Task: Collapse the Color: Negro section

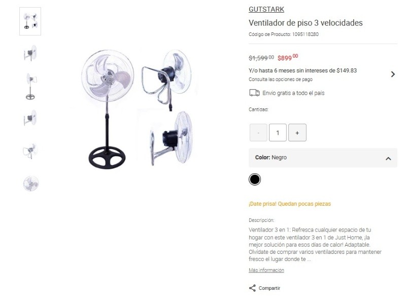Action: (x=388, y=159)
